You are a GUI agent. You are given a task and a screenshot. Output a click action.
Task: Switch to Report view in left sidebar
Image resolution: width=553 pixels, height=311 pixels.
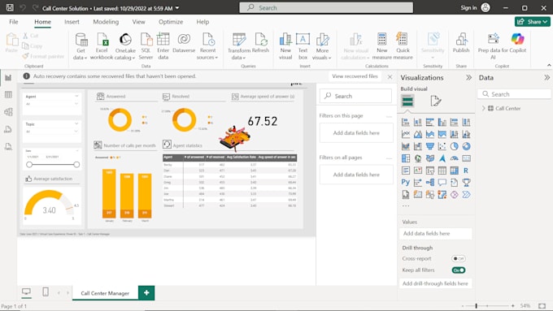pyautogui.click(x=8, y=78)
